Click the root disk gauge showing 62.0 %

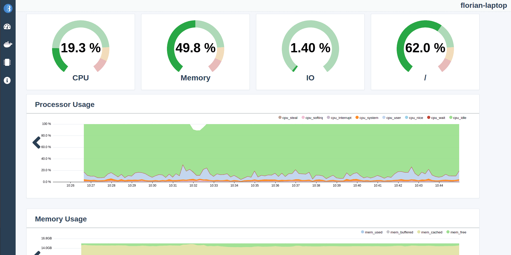click(x=425, y=46)
